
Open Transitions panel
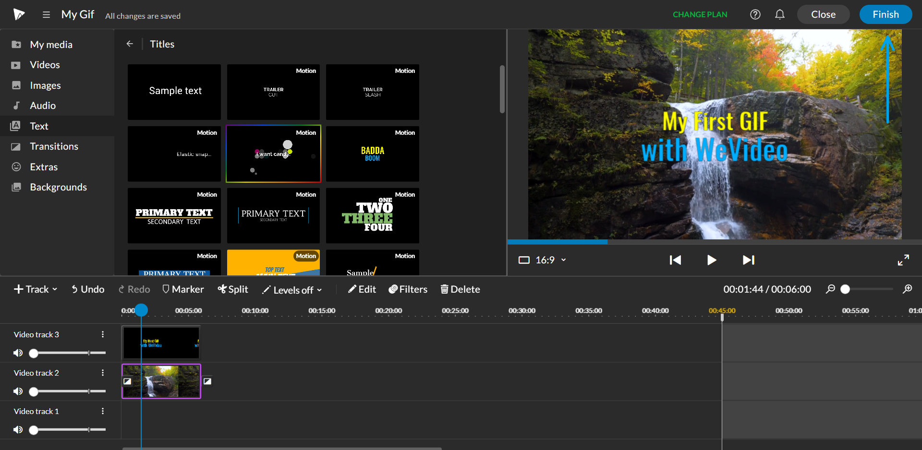(x=57, y=146)
